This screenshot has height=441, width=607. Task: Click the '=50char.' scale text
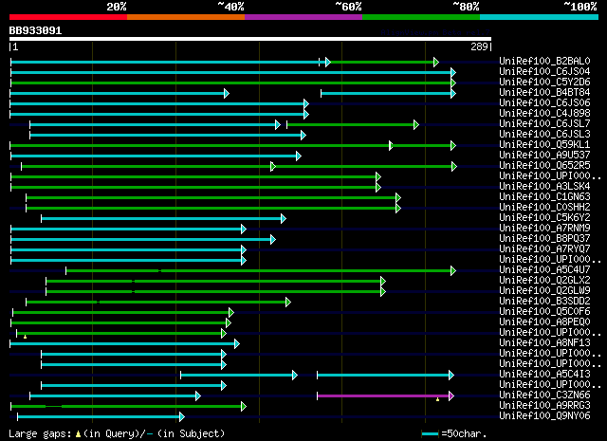click(464, 433)
